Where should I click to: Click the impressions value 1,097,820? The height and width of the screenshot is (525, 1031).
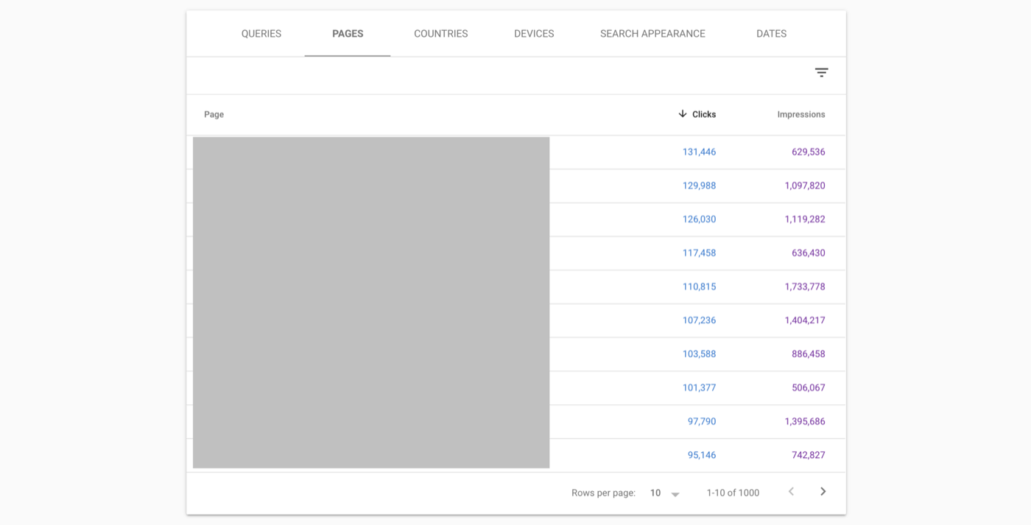click(805, 186)
